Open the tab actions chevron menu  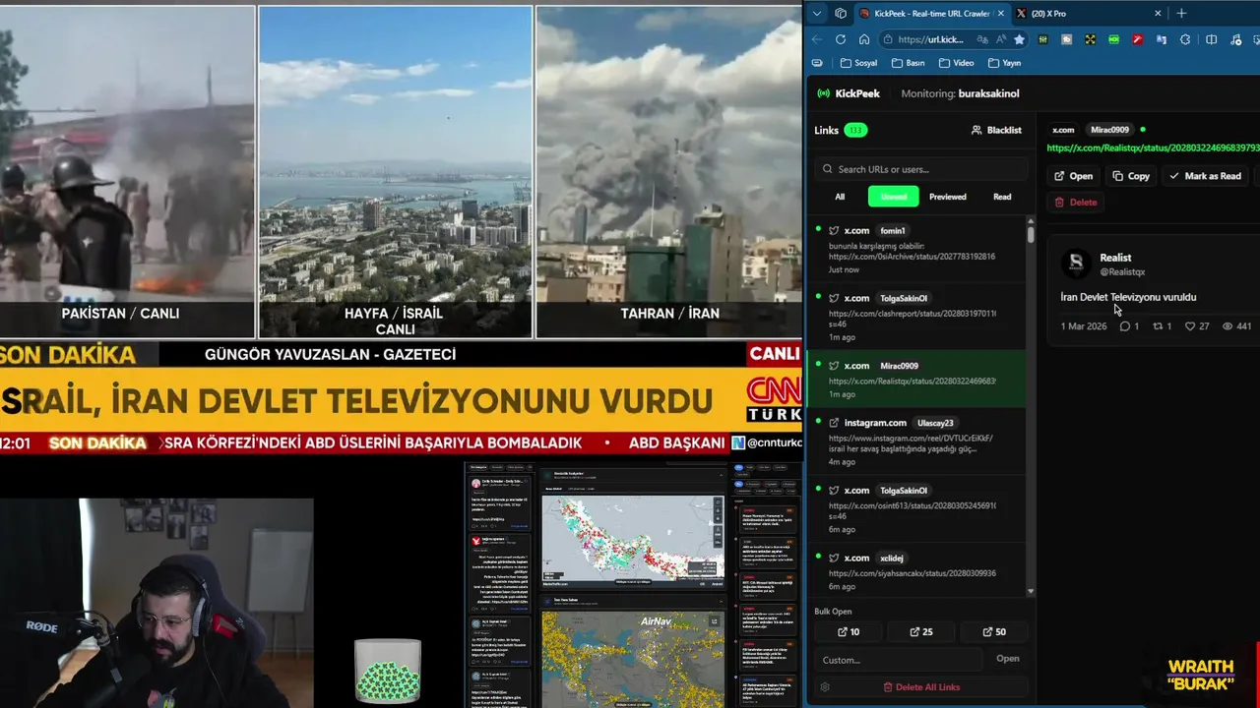[x=817, y=13]
